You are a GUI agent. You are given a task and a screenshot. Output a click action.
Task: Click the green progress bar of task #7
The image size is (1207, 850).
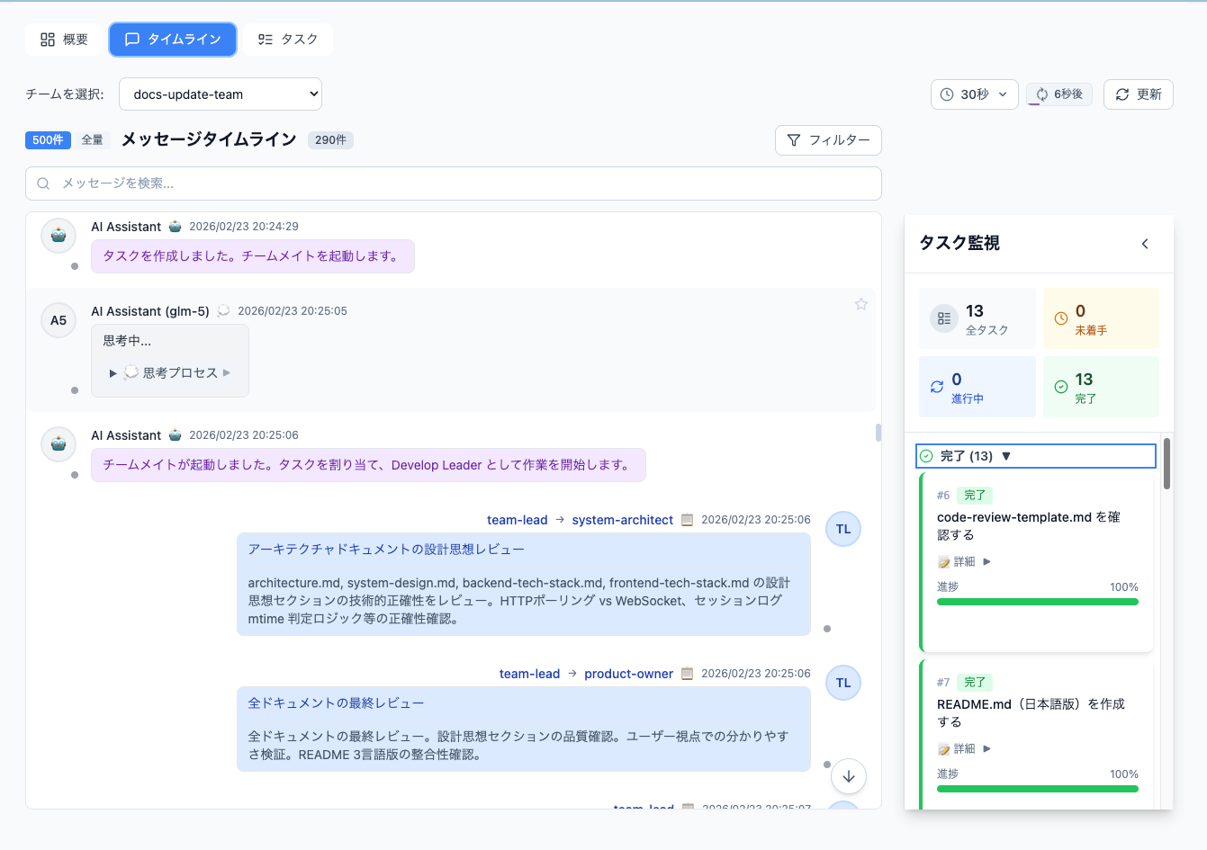(x=1037, y=789)
